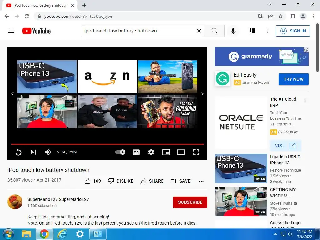
Task: Open the Windows Start menu
Action: 8,234
